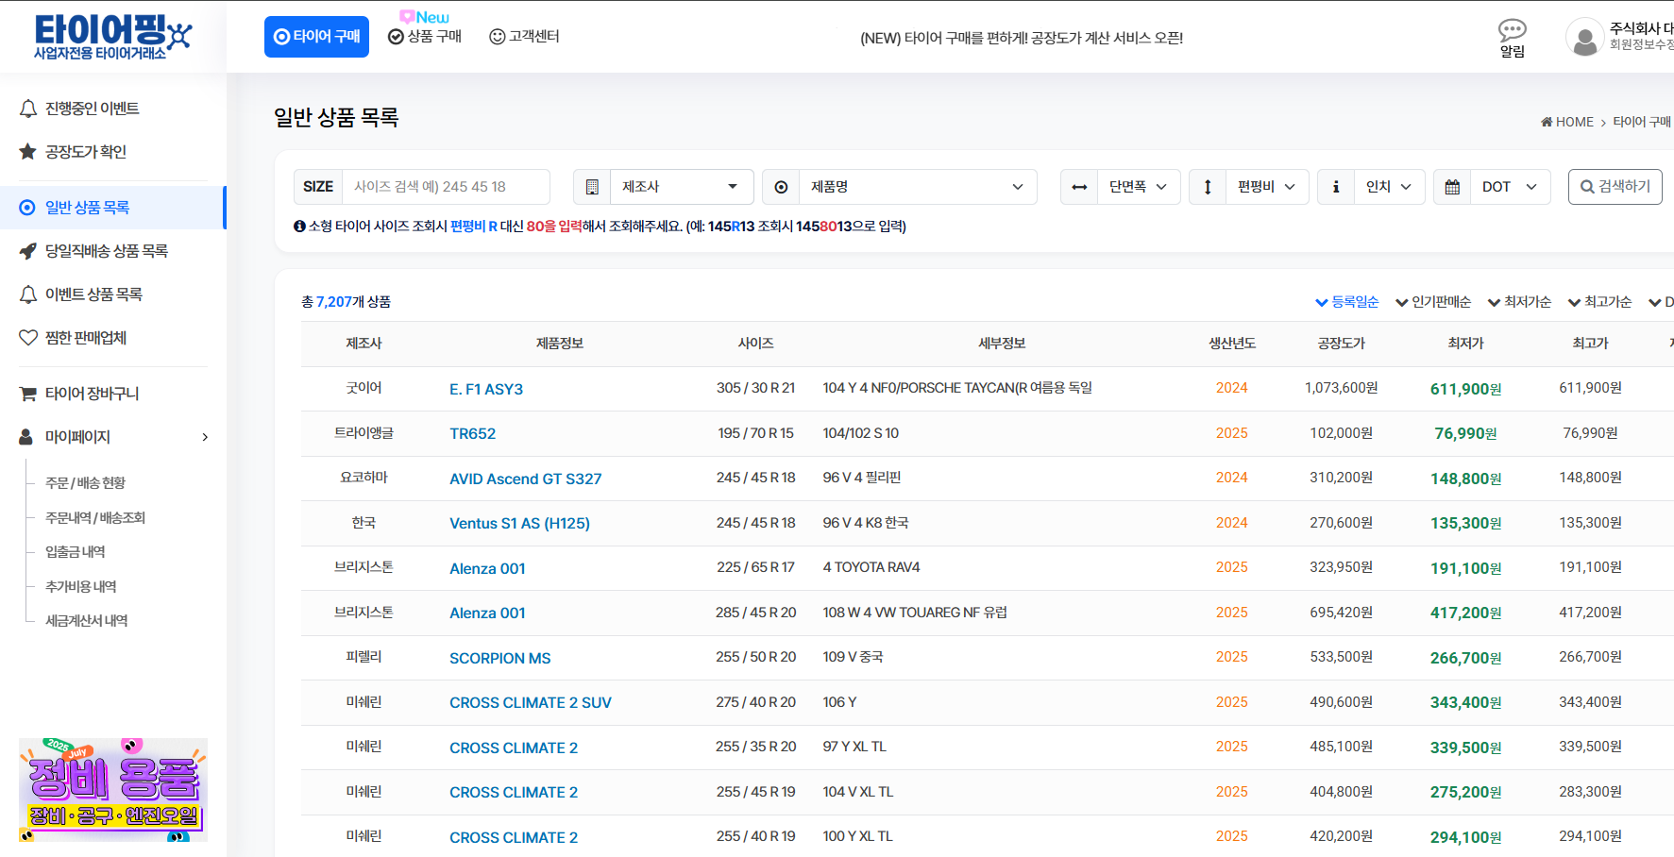Open the 상품 구매 top menu tab
The image size is (1674, 857).
point(426,37)
